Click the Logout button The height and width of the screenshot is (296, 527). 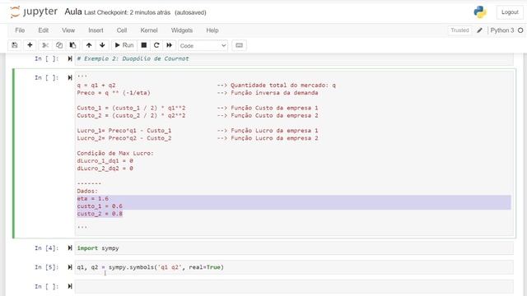(x=510, y=12)
